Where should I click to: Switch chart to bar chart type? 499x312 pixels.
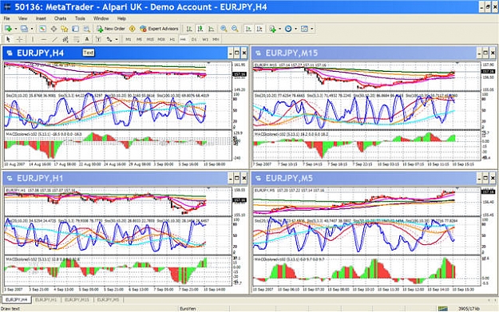point(189,29)
